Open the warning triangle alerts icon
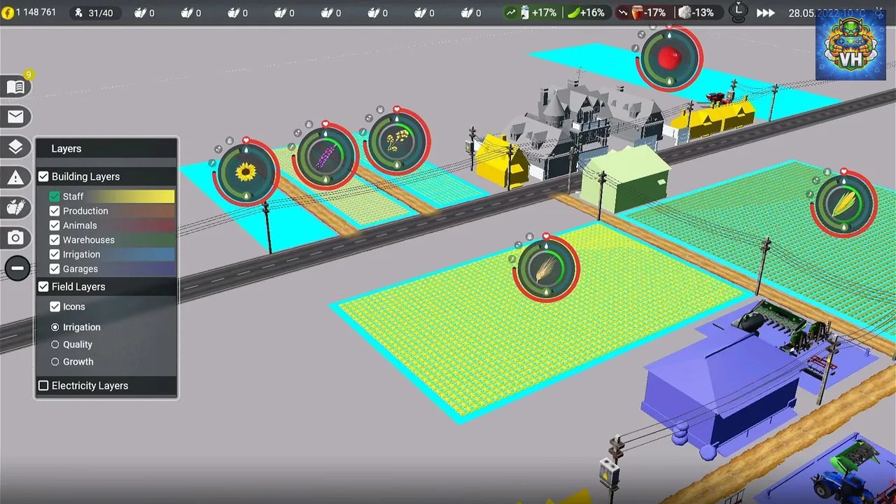This screenshot has width=896, height=504. pos(15,178)
